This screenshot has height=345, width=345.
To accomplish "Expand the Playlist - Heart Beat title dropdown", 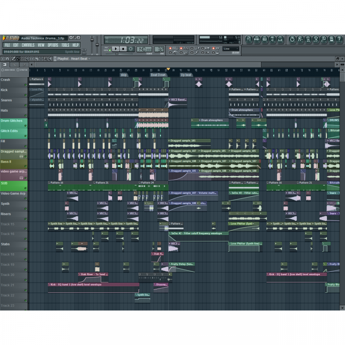I will [73, 59].
